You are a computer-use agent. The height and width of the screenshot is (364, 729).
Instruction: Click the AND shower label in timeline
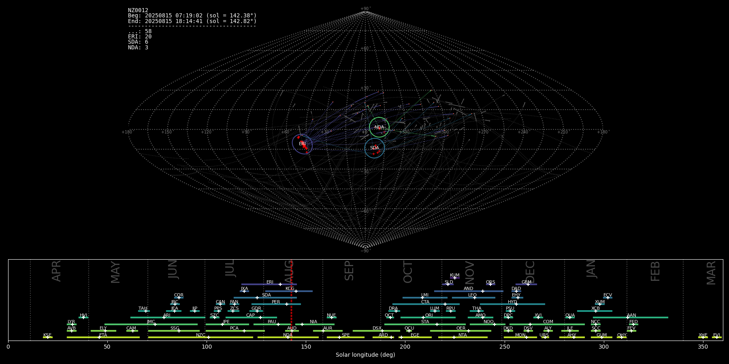click(x=469, y=289)
